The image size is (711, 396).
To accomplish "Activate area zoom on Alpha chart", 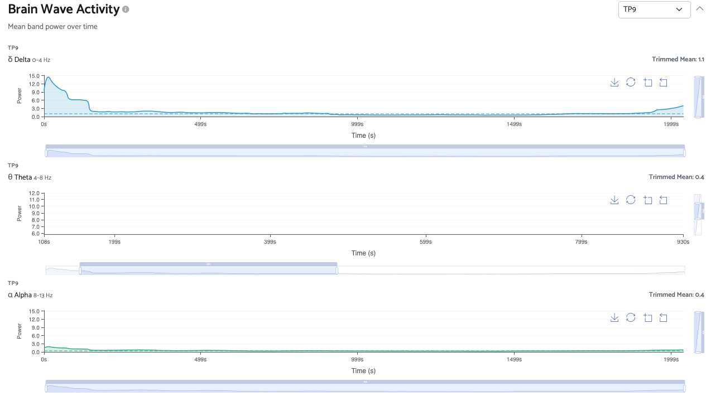I will click(647, 317).
